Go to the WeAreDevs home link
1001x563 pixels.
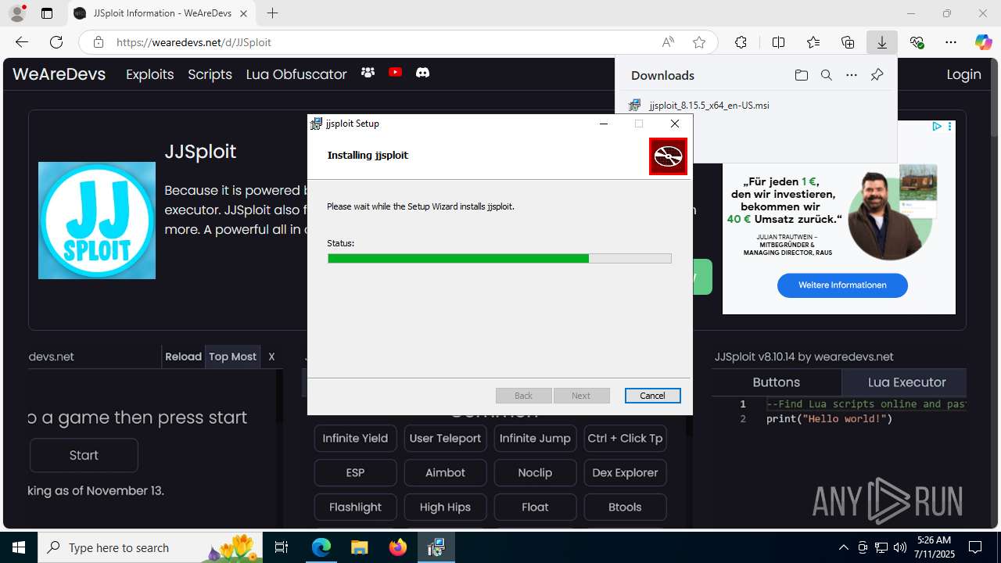(59, 74)
